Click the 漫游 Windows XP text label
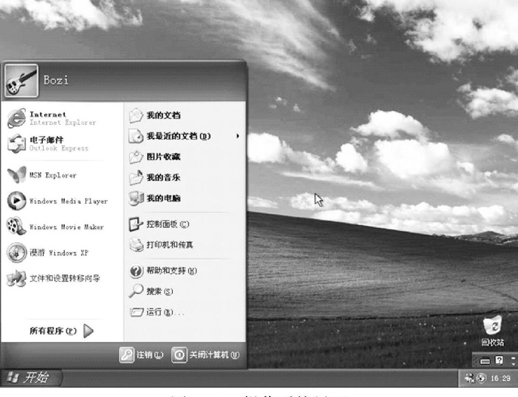Viewport: 518px width, 397px height. point(59,253)
